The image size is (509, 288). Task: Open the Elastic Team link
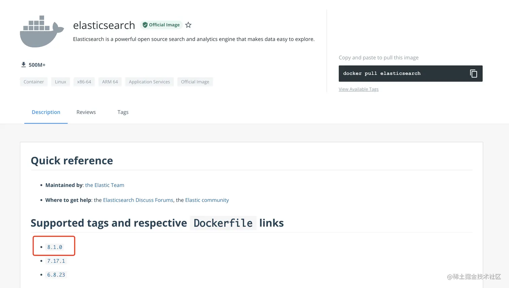point(105,185)
